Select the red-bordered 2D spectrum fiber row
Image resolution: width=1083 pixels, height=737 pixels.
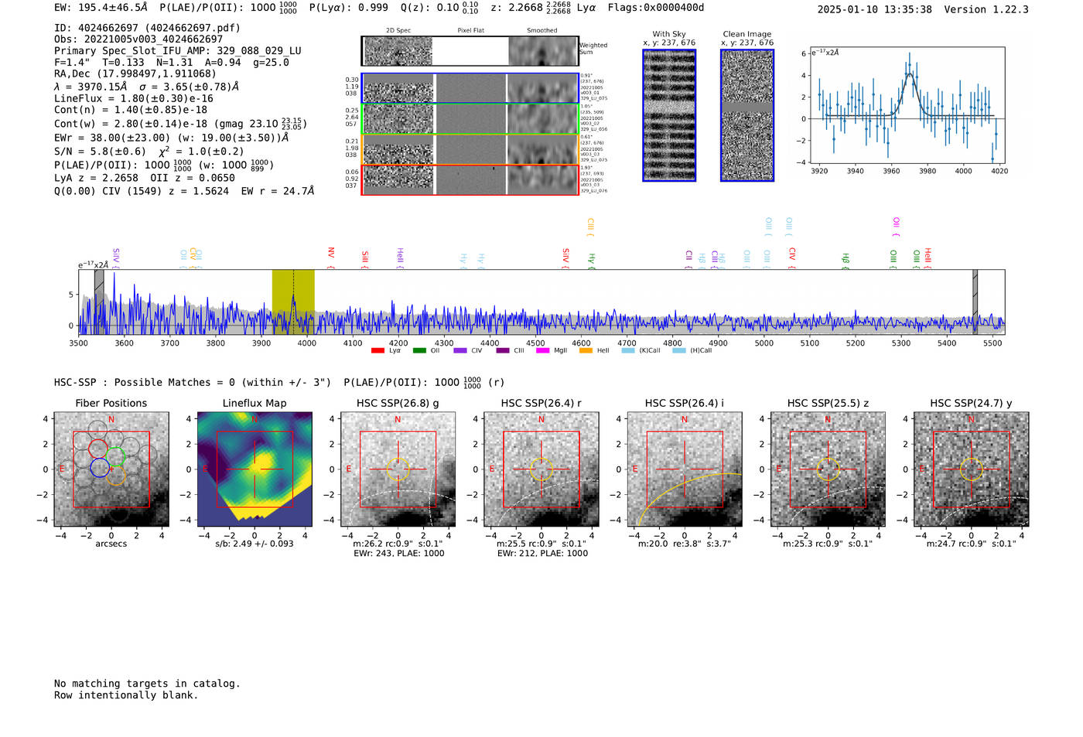(x=470, y=179)
